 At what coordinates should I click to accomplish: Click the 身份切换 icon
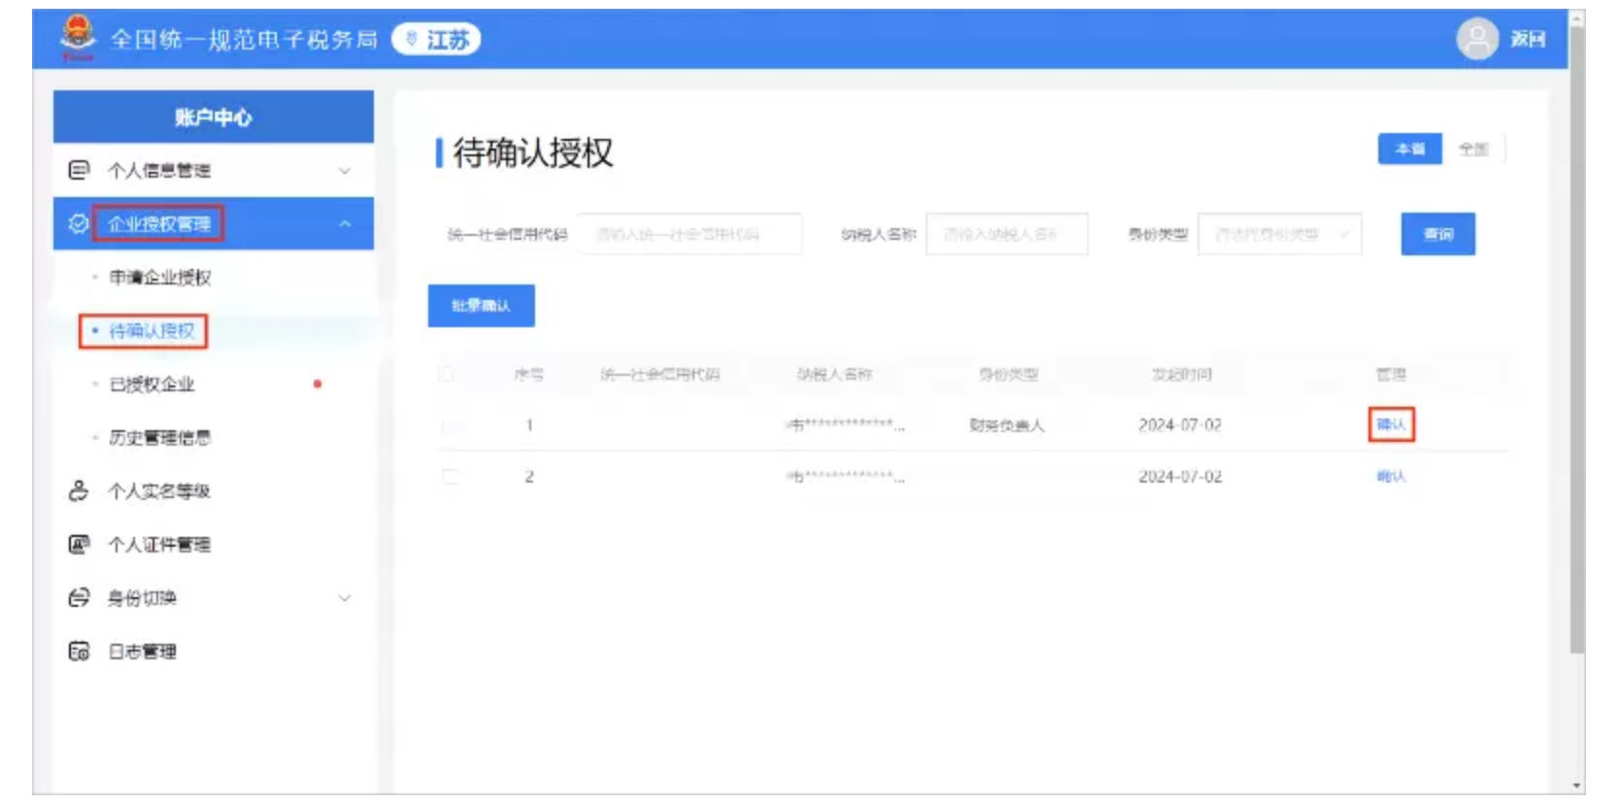click(79, 597)
